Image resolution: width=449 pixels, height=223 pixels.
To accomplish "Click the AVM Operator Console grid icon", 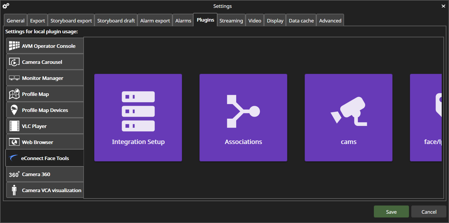I will (14, 46).
